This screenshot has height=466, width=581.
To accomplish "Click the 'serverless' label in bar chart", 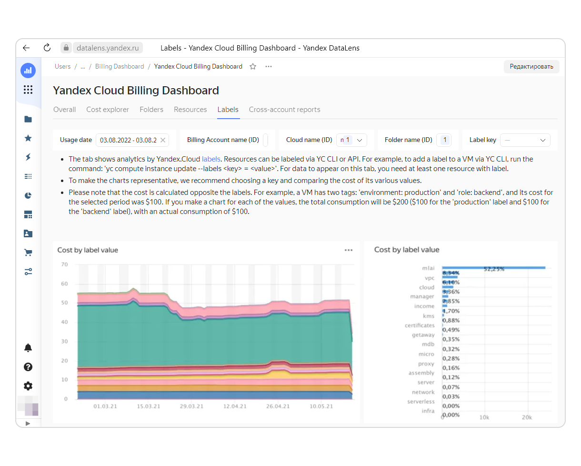I will 421,402.
